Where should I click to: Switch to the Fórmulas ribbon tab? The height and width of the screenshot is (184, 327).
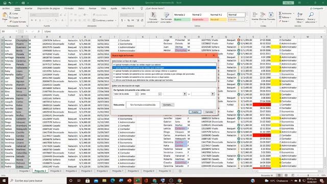coord(69,9)
